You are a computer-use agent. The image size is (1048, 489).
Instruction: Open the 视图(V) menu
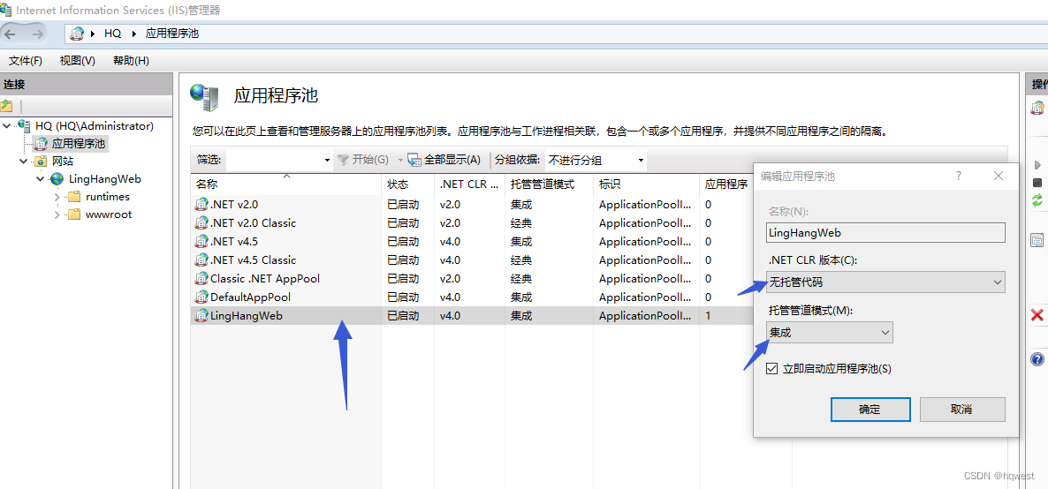coord(78,61)
